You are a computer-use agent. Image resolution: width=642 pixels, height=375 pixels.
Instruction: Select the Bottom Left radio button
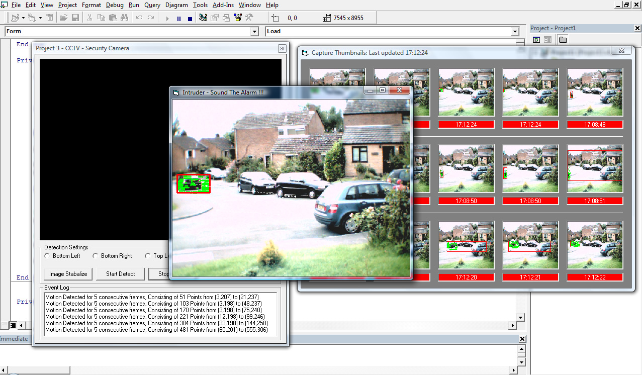[47, 256]
